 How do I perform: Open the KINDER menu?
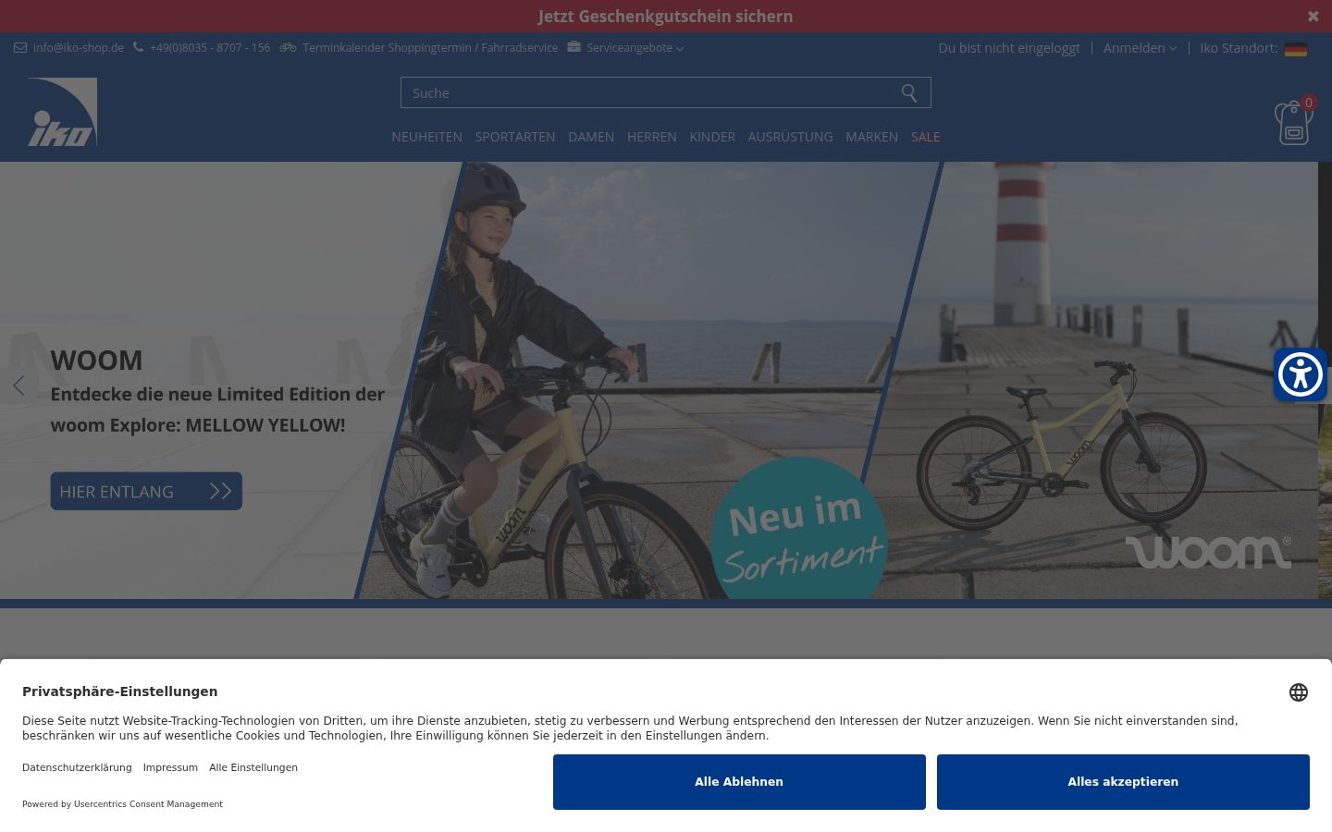pyautogui.click(x=712, y=137)
